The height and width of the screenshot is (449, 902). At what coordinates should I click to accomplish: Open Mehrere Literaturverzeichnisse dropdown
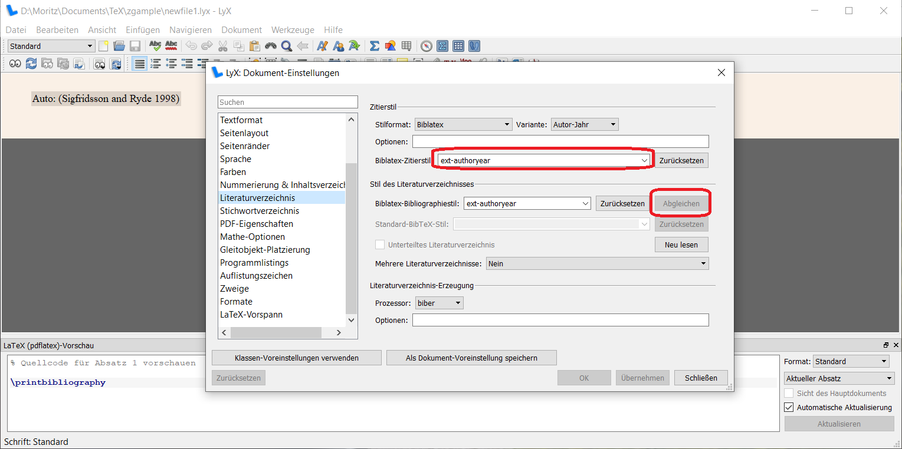[597, 263]
